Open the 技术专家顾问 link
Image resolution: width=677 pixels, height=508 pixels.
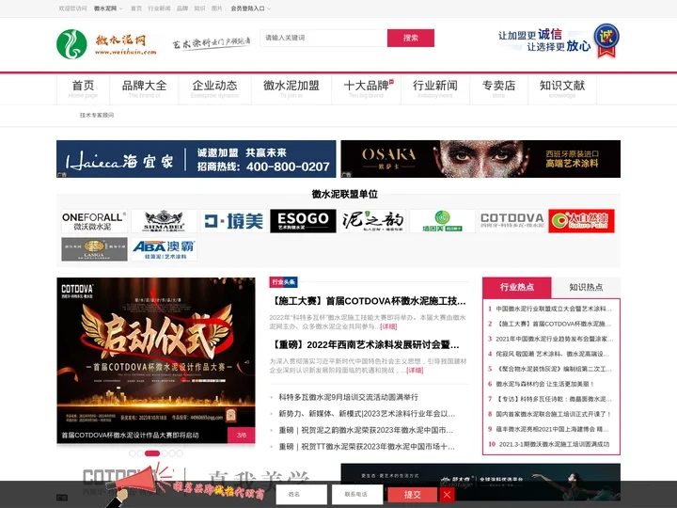point(97,116)
